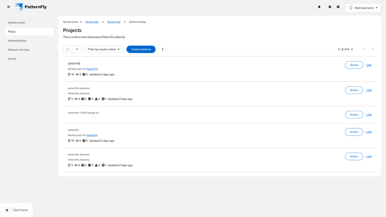Screen dimensions: 386x217
Task: Click the PatternFly logo
Action: tap(31, 7)
